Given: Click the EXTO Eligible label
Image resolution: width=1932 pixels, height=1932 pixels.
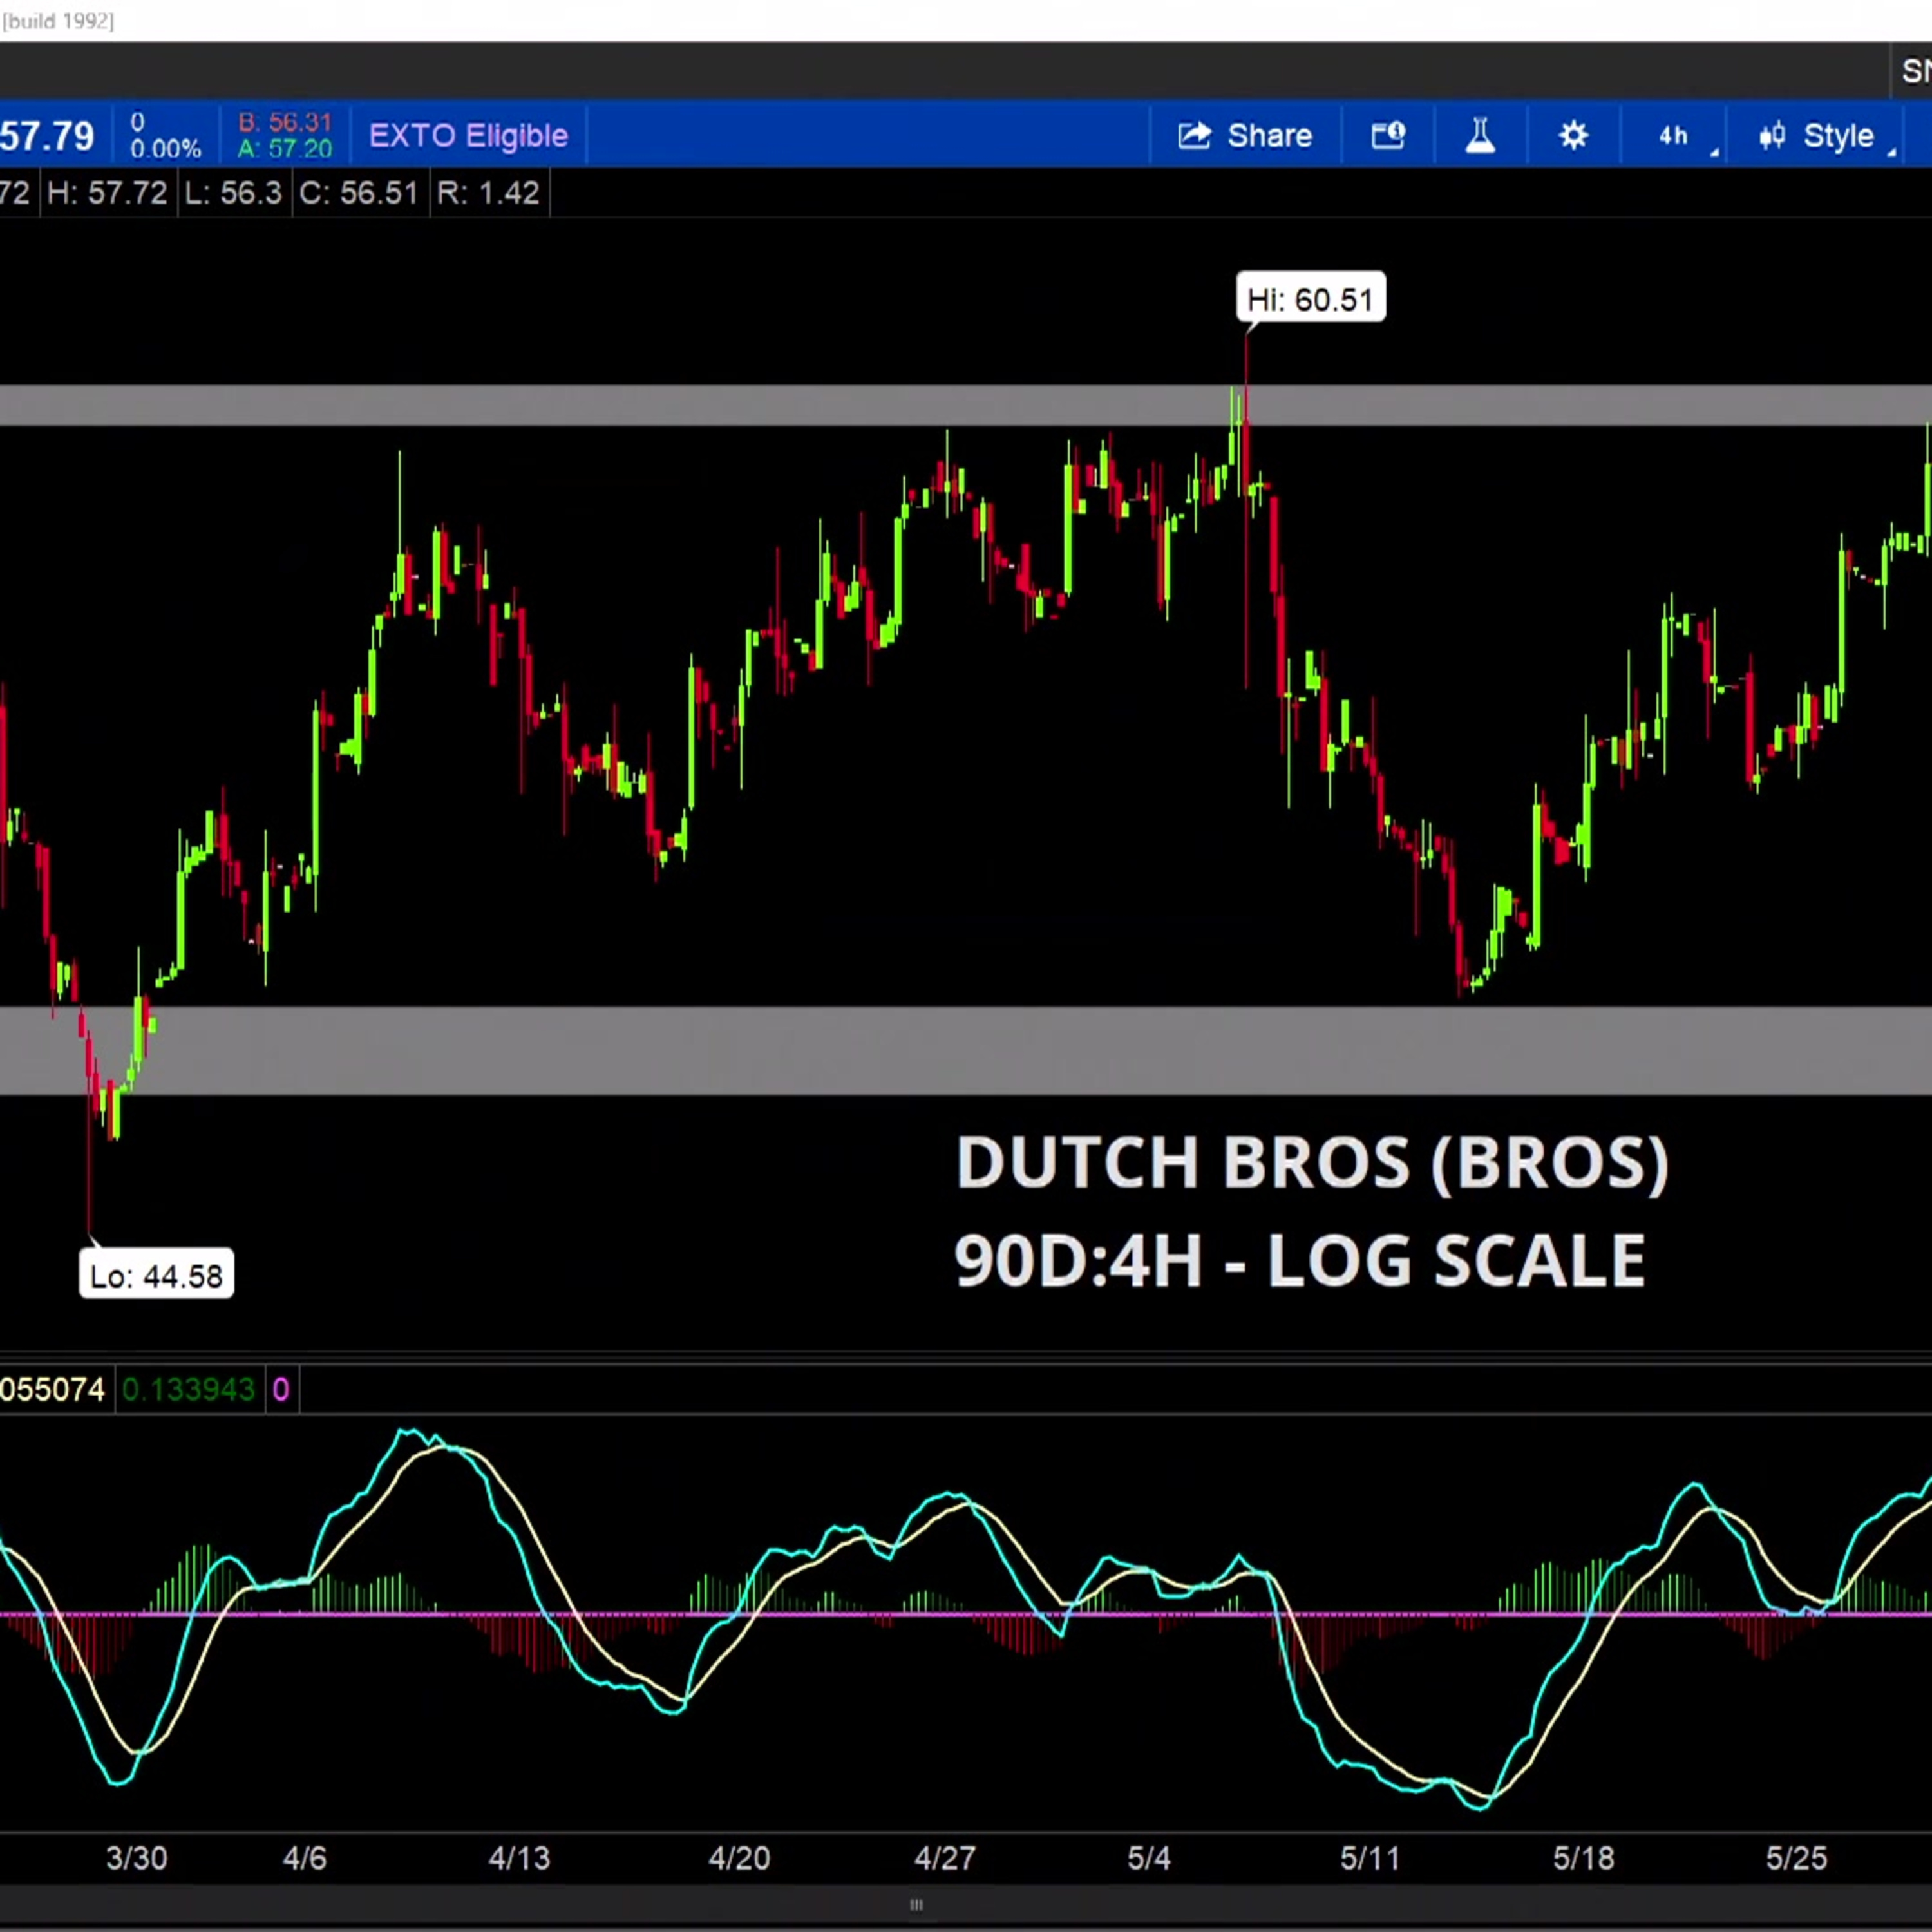Looking at the screenshot, I should tap(468, 135).
